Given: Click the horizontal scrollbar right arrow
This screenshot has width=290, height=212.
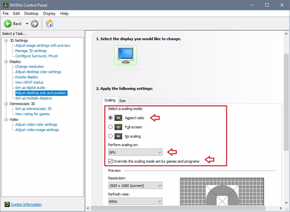Looking at the screenshot, I should tap(280, 208).
